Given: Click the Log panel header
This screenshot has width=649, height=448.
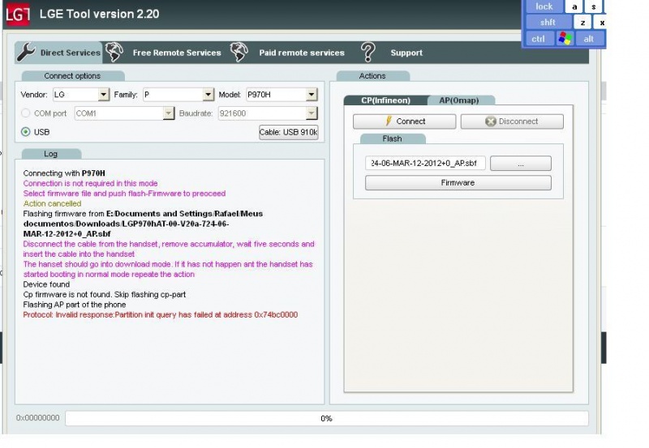Looking at the screenshot, I should (x=51, y=154).
